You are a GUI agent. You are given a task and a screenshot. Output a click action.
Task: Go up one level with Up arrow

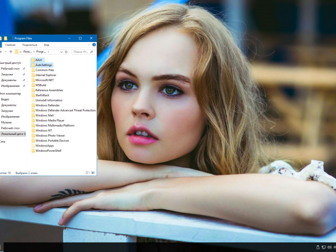[11, 52]
